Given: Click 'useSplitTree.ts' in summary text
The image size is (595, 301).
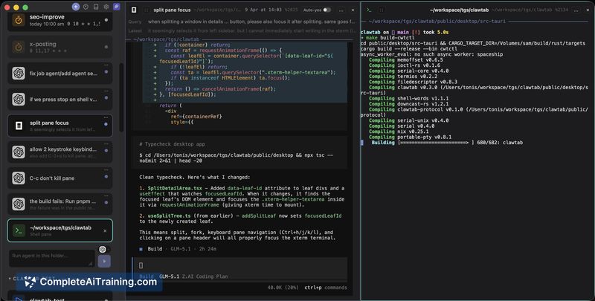Looking at the screenshot, I should click(170, 216).
